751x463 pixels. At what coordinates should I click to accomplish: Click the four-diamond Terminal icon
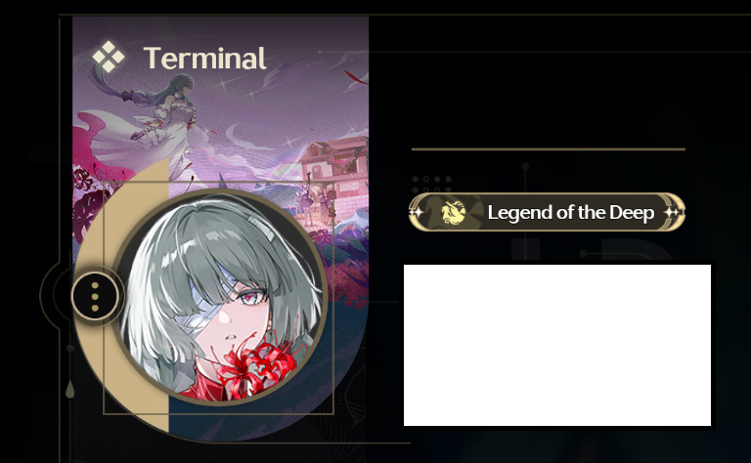(x=109, y=57)
